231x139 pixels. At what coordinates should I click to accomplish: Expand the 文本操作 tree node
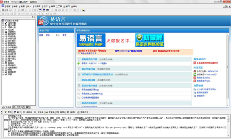coord(3,41)
